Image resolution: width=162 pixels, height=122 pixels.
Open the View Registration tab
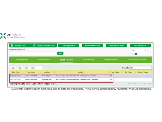(x=22, y=60)
